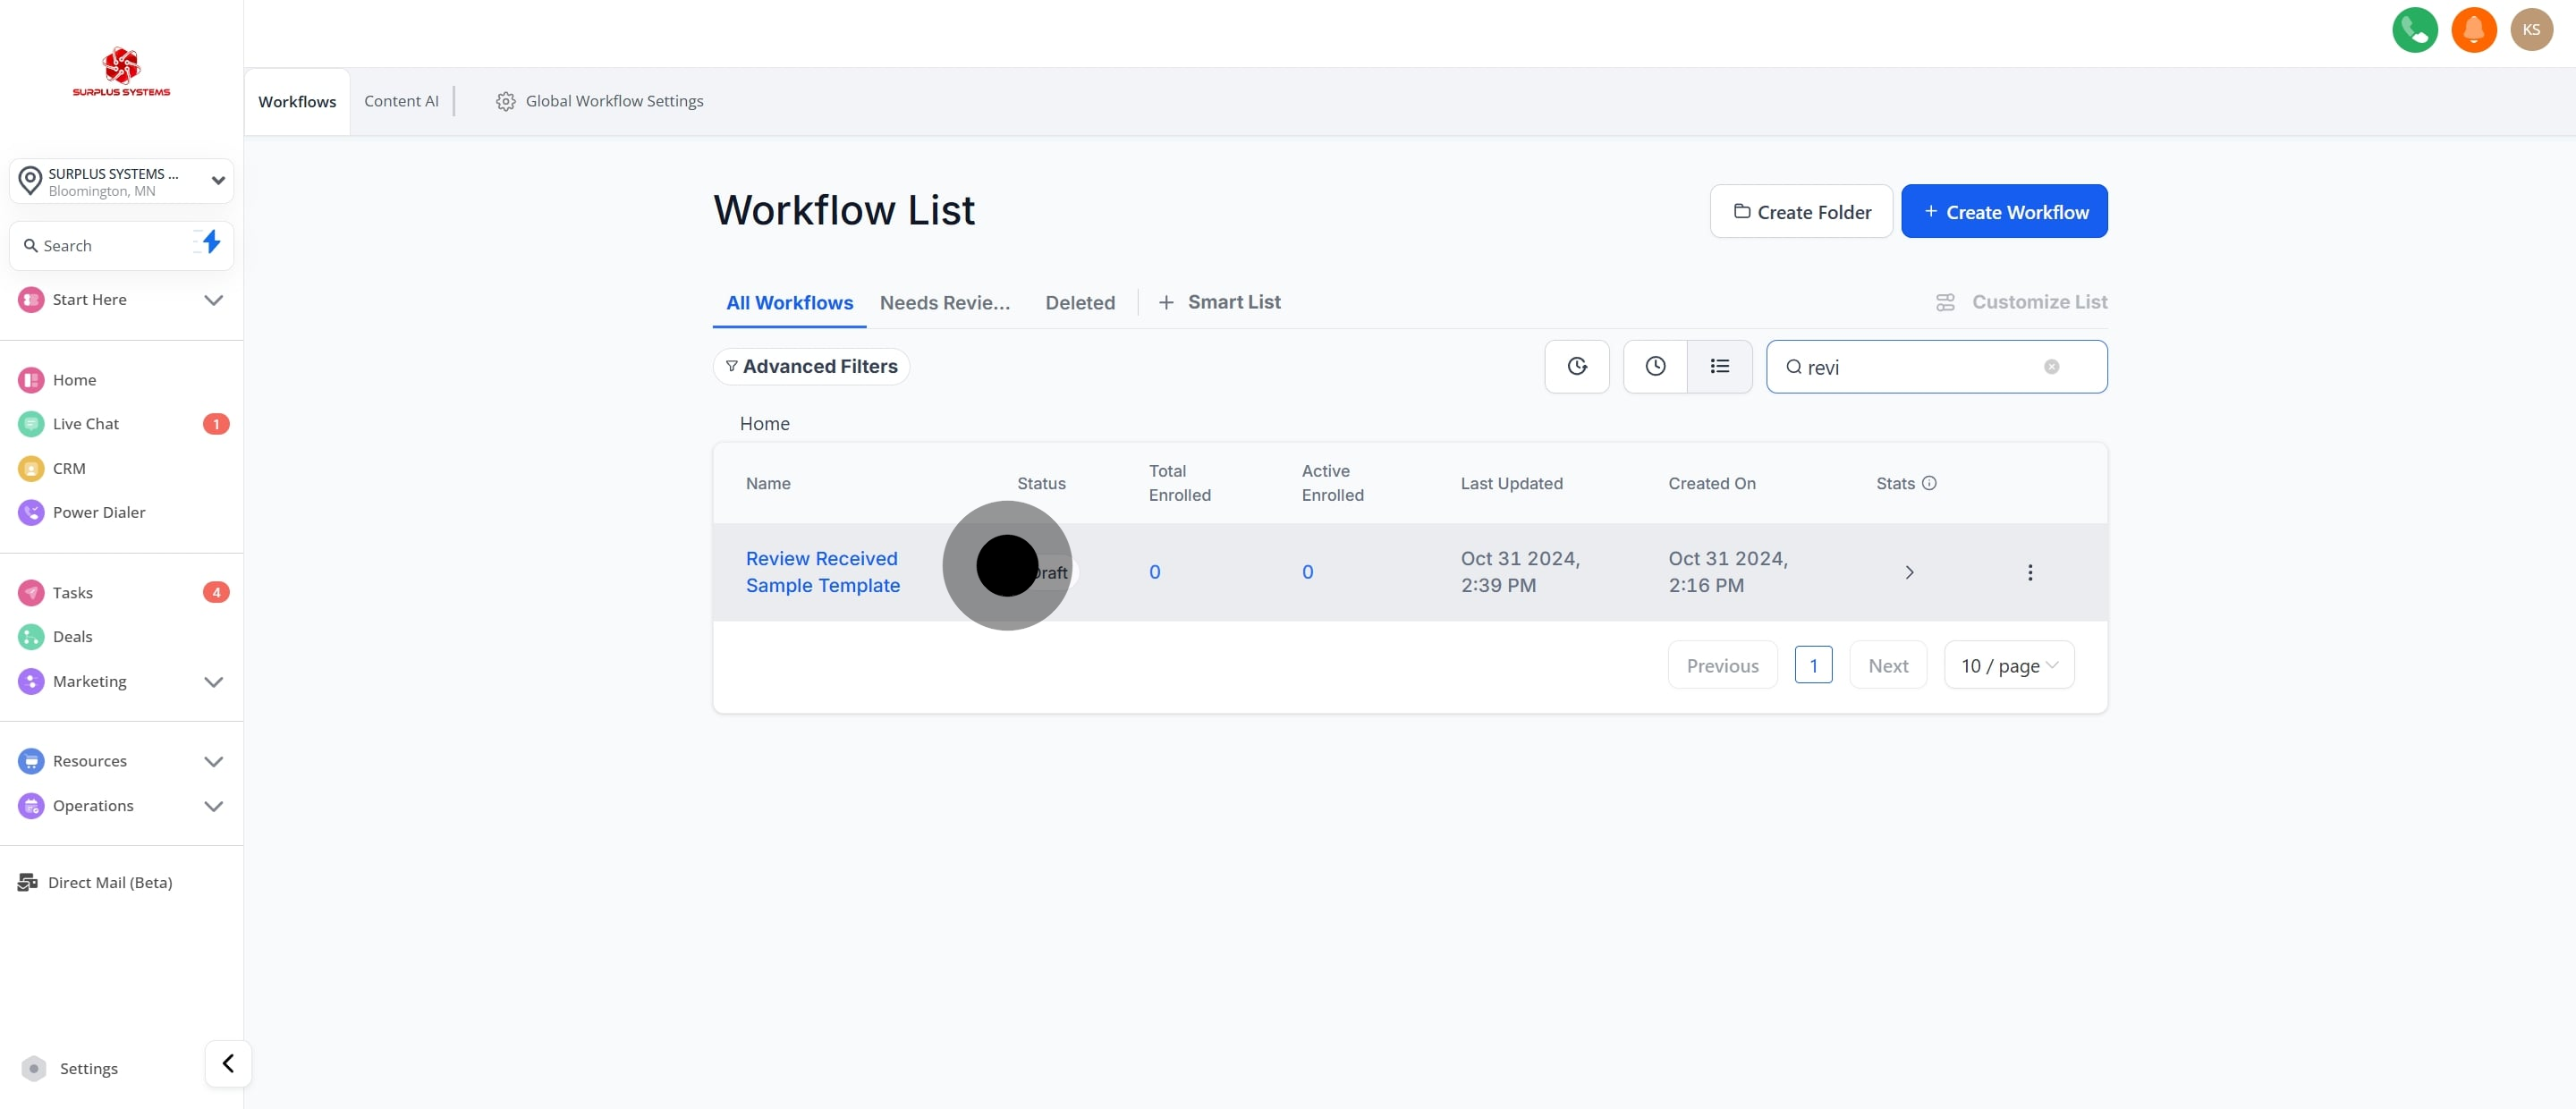
Task: Clear the workflow search field
Action: click(2051, 367)
